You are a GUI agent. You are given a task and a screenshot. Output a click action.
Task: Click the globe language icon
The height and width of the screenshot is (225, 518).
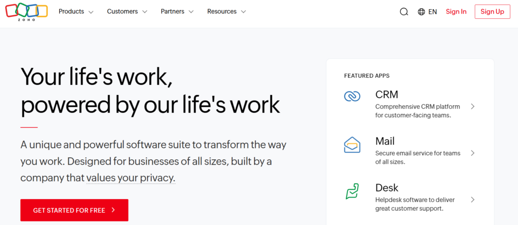pyautogui.click(x=421, y=12)
